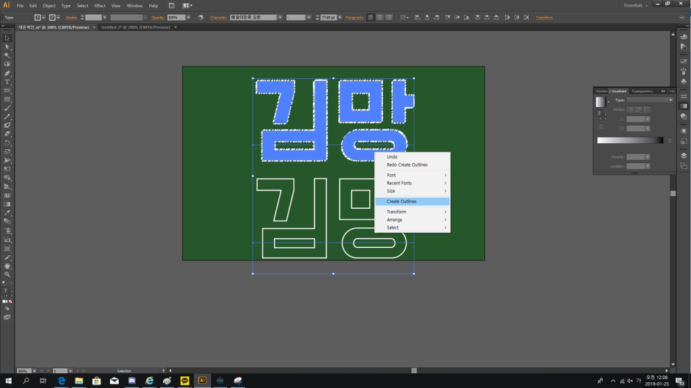Select the Hand tool
This screenshot has height=388, width=691.
7,266
